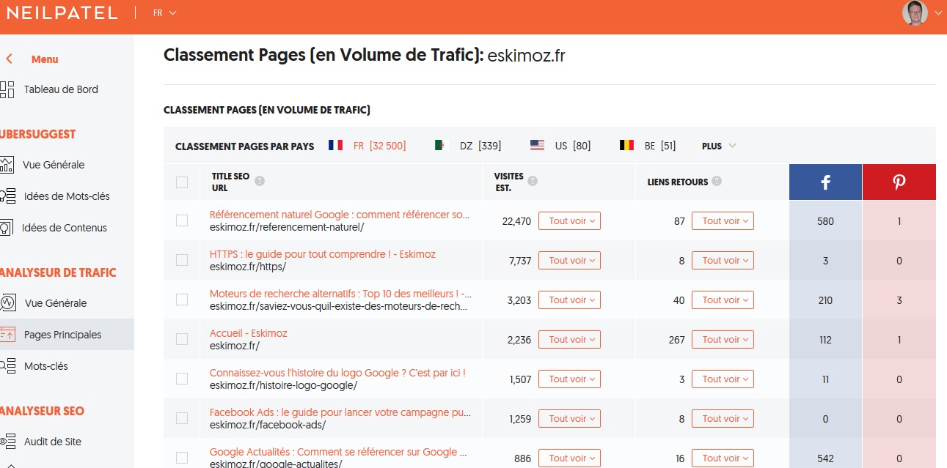Screen dimensions: 947x468
Task: Open the Référencement naturel Google page link
Action: 340,215
